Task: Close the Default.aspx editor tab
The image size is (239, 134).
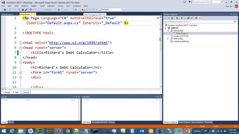Action: pyautogui.click(x=35, y=14)
